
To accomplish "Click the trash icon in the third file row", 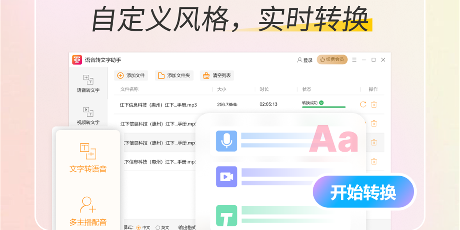I will (374, 143).
